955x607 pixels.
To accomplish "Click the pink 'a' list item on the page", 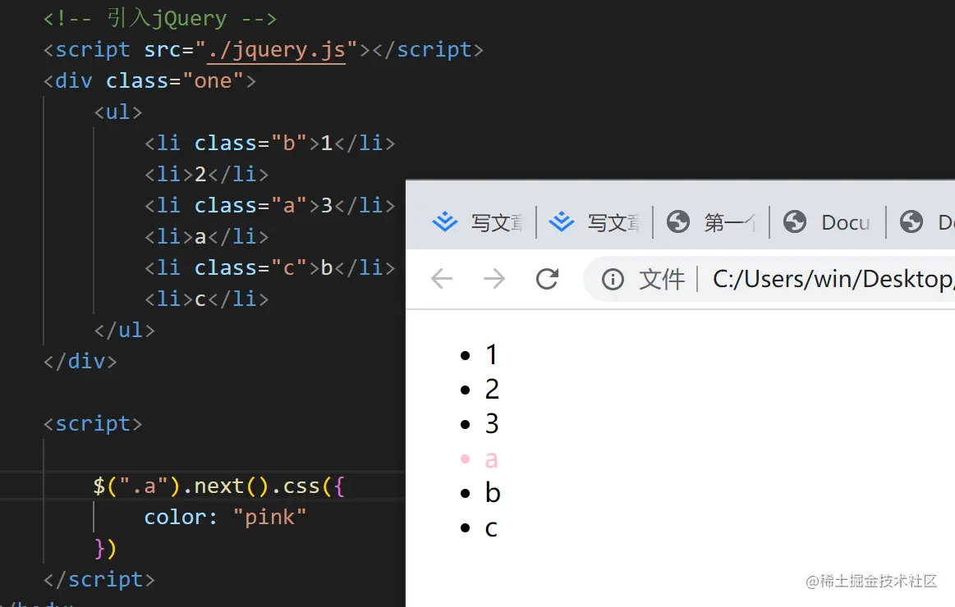I will [491, 459].
